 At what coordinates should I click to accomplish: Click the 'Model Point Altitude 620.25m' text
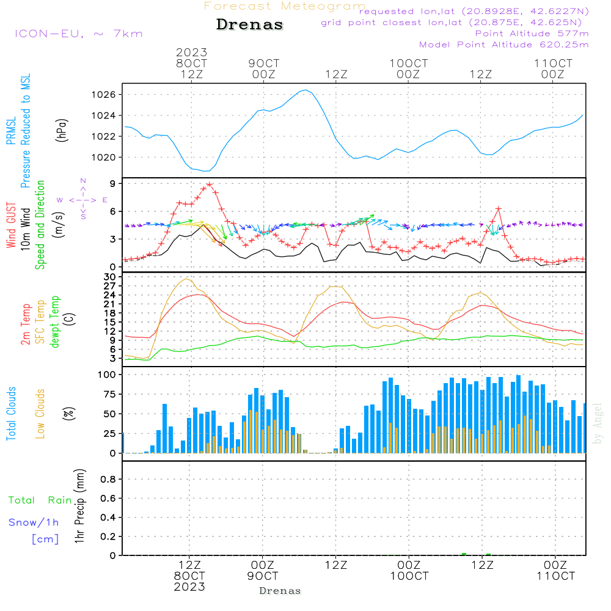(504, 45)
